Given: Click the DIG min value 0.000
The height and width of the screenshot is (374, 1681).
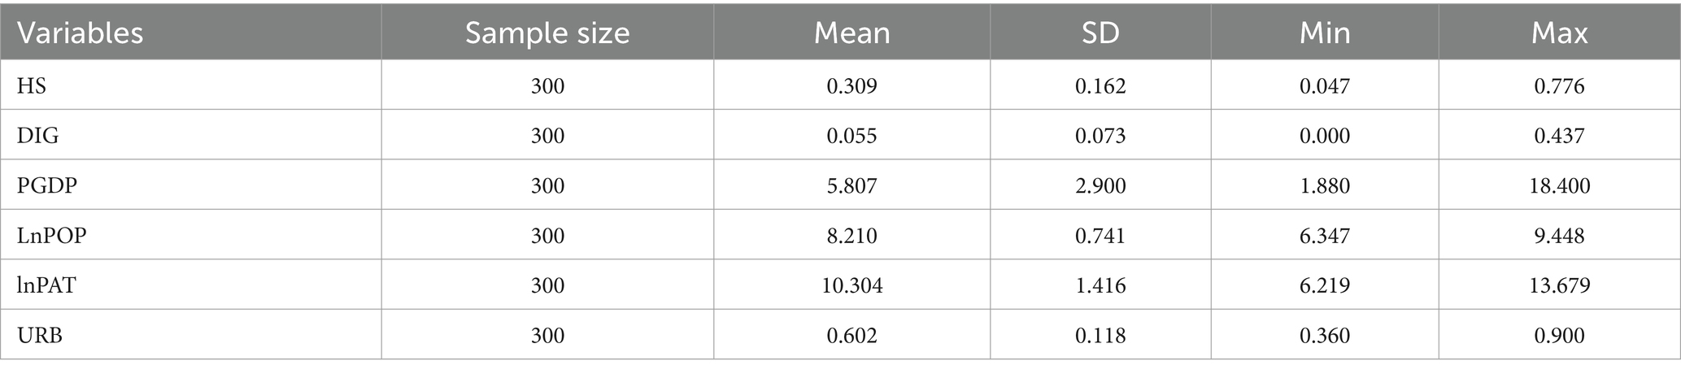Looking at the screenshot, I should (1325, 135).
